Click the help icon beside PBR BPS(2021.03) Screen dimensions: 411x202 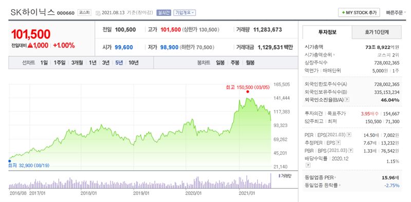point(351,150)
